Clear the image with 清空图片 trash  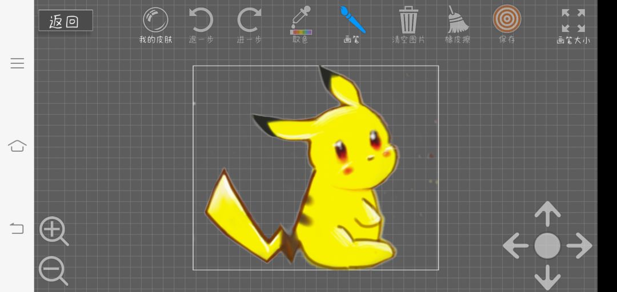tap(408, 19)
